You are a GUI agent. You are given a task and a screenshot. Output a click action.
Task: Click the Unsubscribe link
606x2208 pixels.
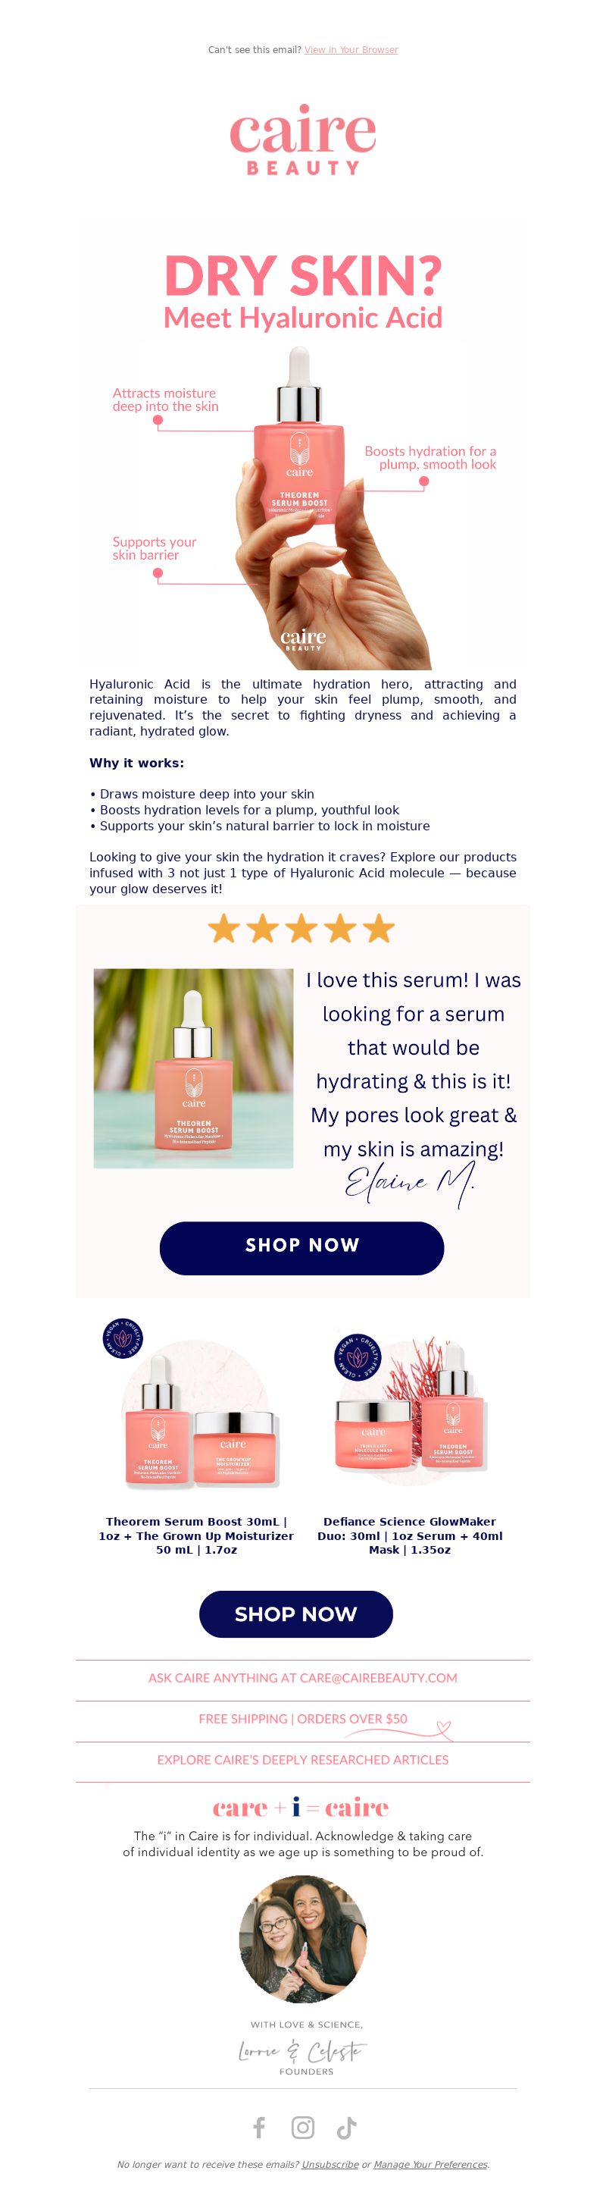point(330,2164)
